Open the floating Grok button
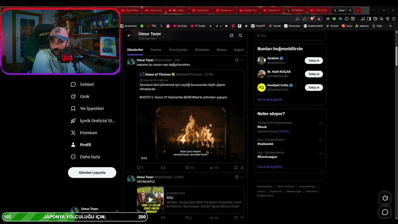This screenshot has width=398, height=224. 385,198
